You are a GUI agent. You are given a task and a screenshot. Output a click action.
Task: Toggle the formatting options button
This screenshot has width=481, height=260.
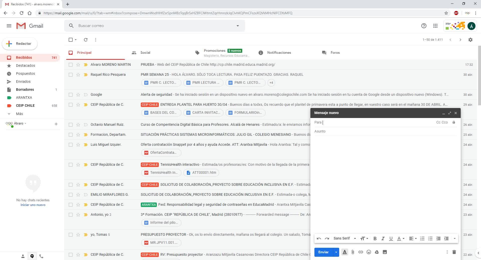coord(345,252)
